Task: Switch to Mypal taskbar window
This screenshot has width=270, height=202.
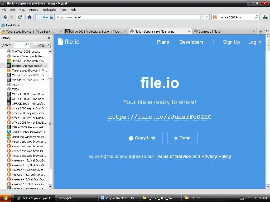Action: click(77, 198)
